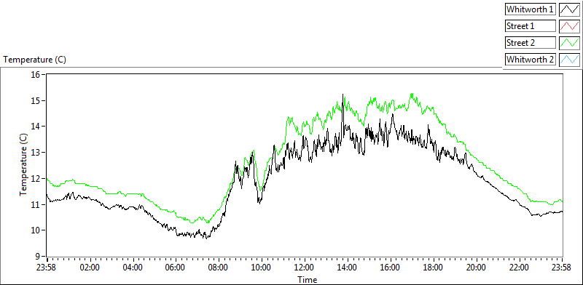Select the Street 1 legend label

531,26
